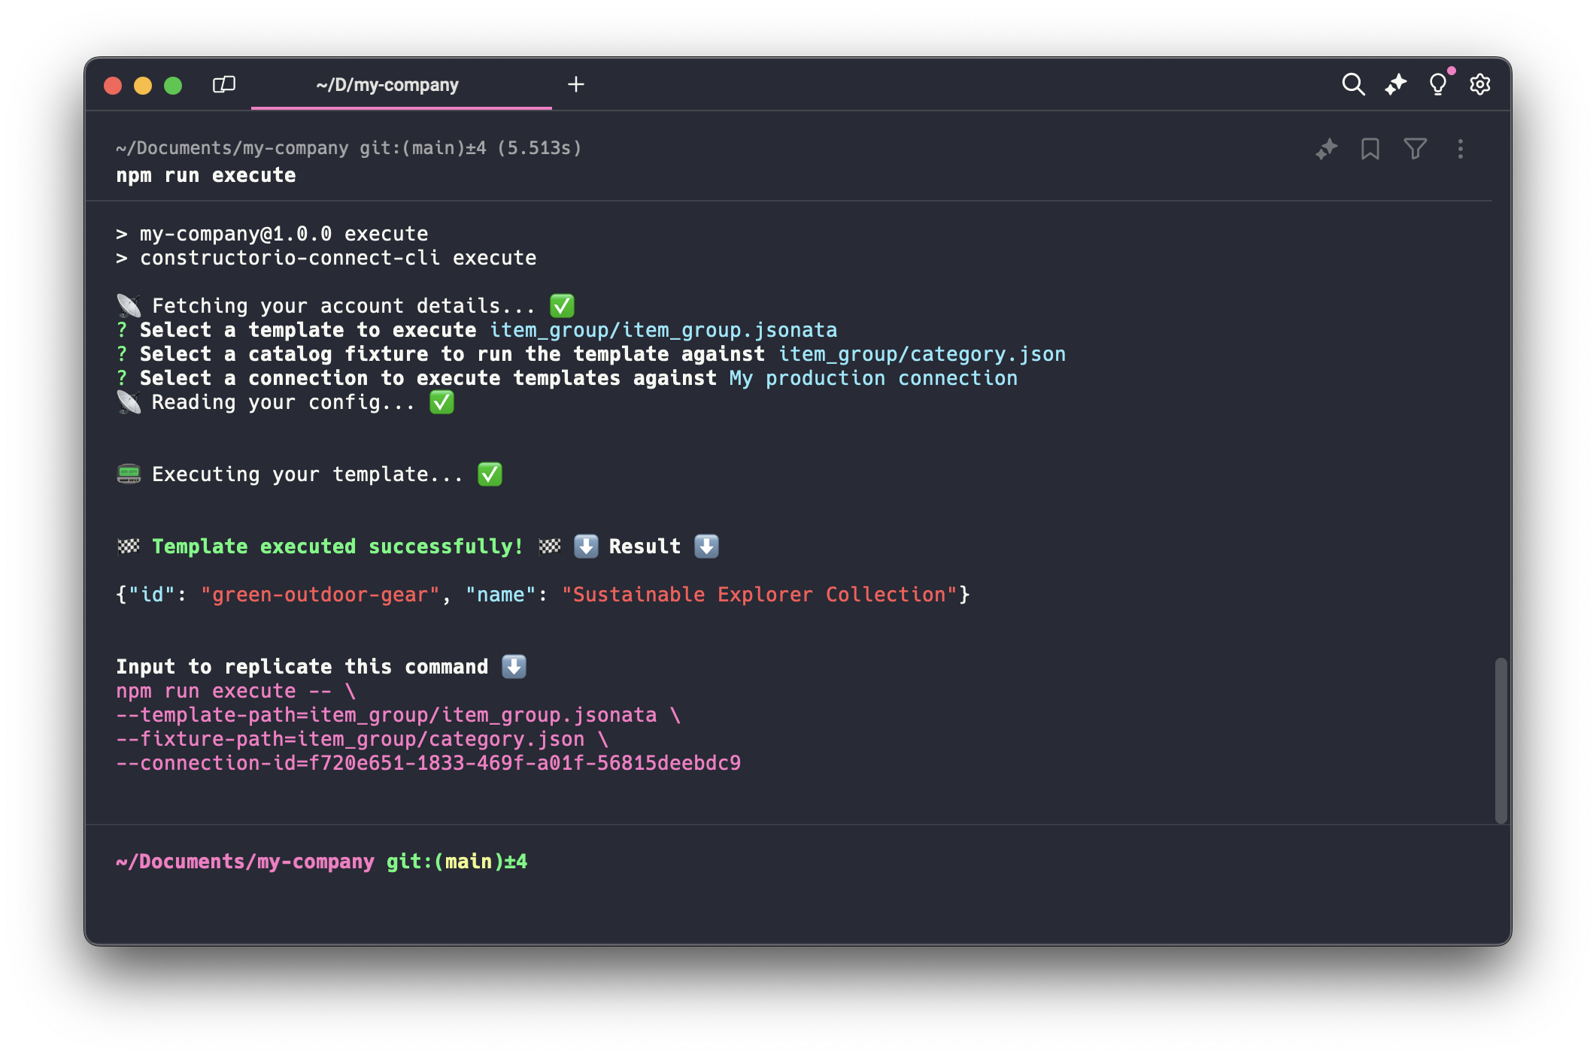Add a new tab with plus button

[x=576, y=84]
